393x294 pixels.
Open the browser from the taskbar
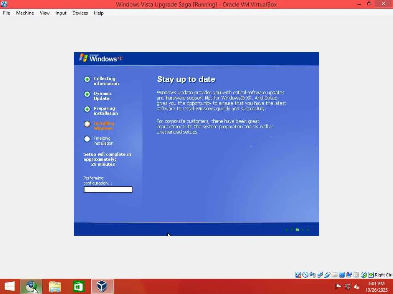coord(31,286)
